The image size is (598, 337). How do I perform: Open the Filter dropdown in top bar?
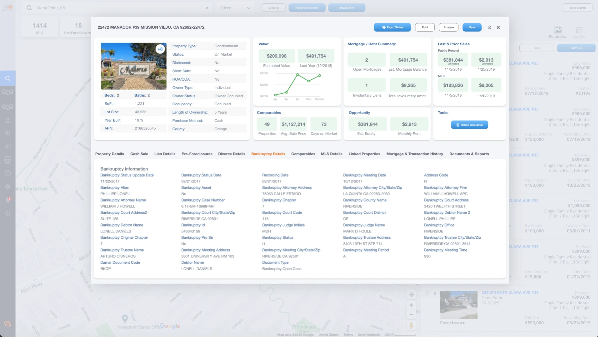(235, 8)
